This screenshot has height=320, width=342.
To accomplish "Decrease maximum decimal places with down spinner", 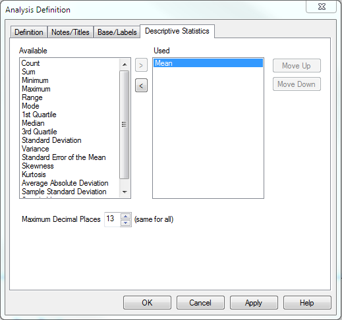I will tap(126, 223).
